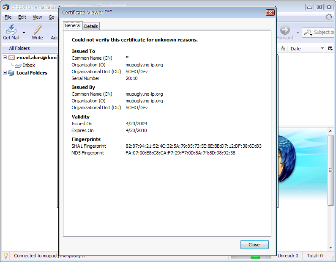Click the Write pencil icon
336x262 pixels.
point(37,30)
